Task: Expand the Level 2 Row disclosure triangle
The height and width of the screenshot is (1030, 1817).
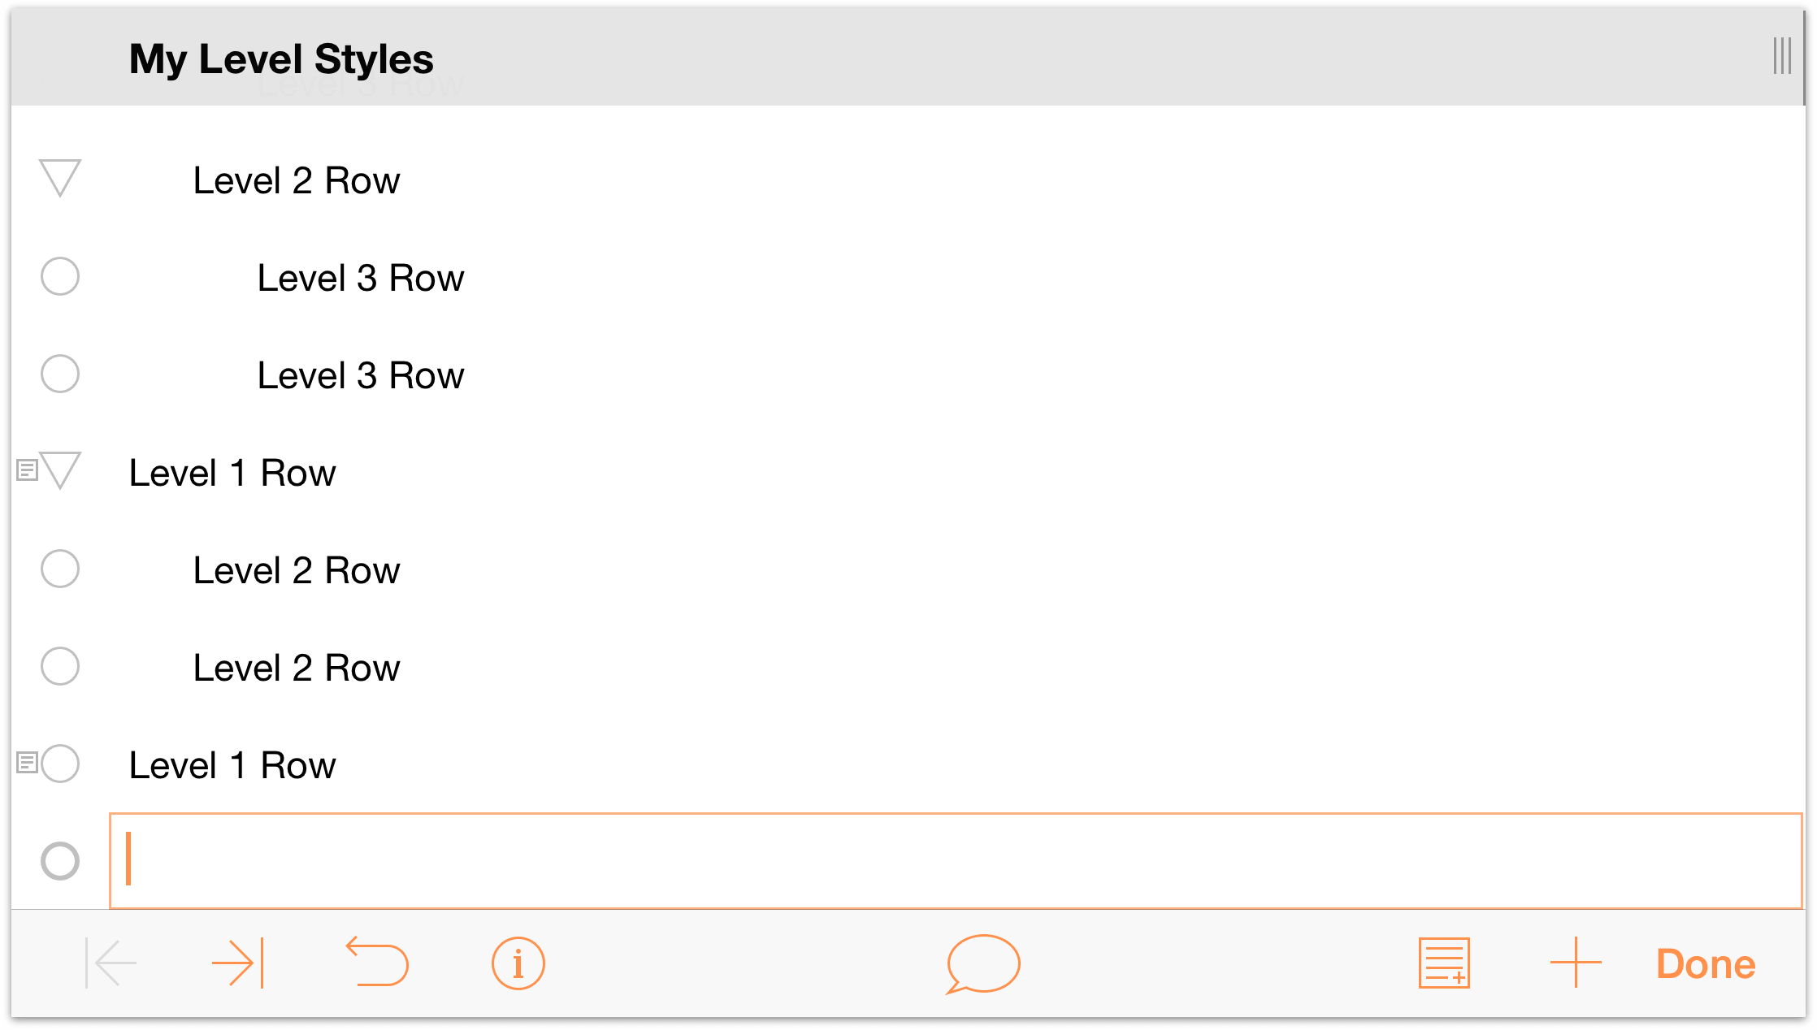Action: 61,180
